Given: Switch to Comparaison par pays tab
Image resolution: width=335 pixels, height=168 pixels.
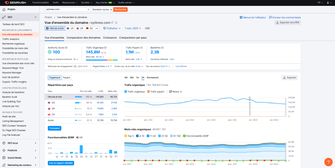Looking at the screenshot, I should coord(133,38).
